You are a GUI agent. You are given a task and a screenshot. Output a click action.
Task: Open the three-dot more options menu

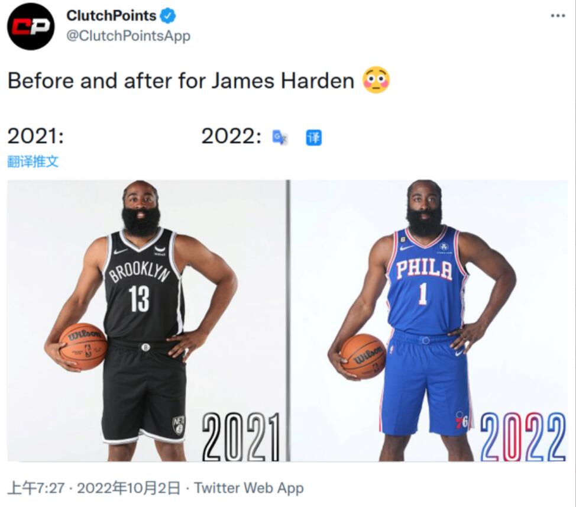point(558,15)
